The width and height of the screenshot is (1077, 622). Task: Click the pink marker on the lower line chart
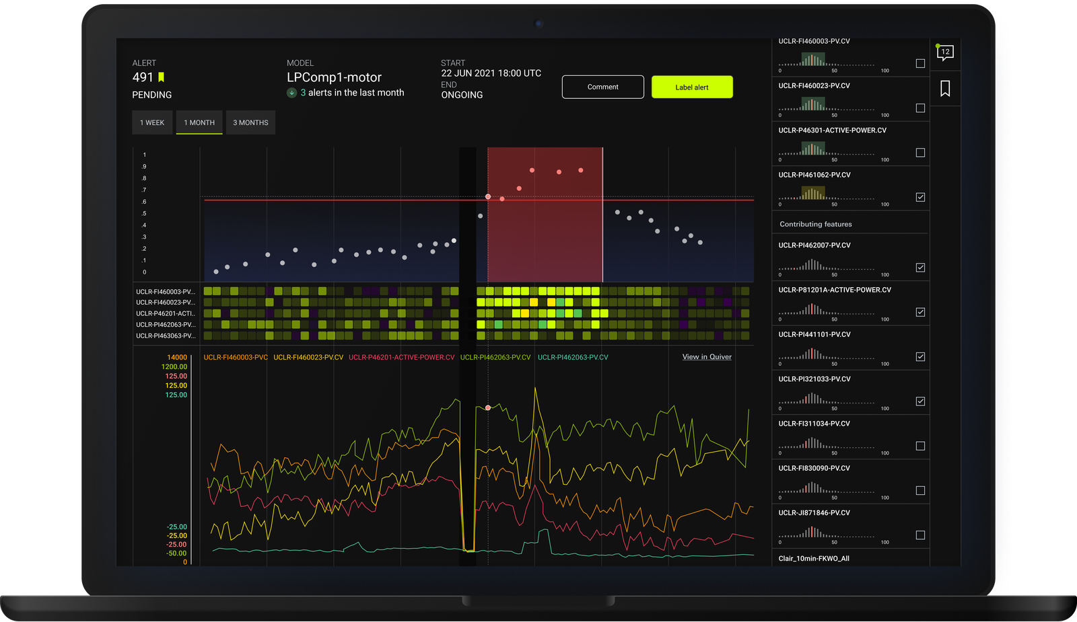tap(488, 407)
